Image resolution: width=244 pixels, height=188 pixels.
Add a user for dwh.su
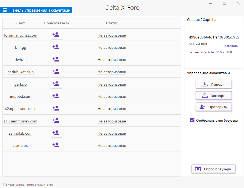tap(56, 59)
